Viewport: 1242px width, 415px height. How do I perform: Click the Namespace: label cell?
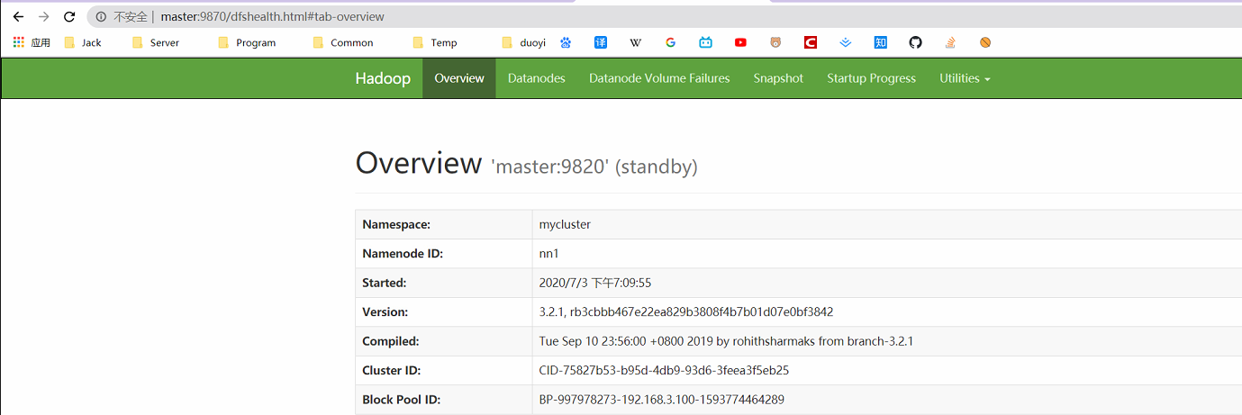coord(444,224)
